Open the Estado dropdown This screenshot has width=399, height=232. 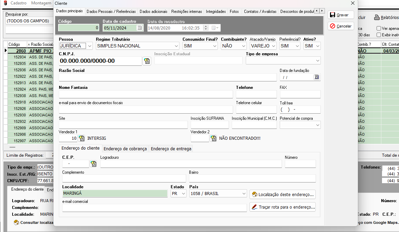184,194
